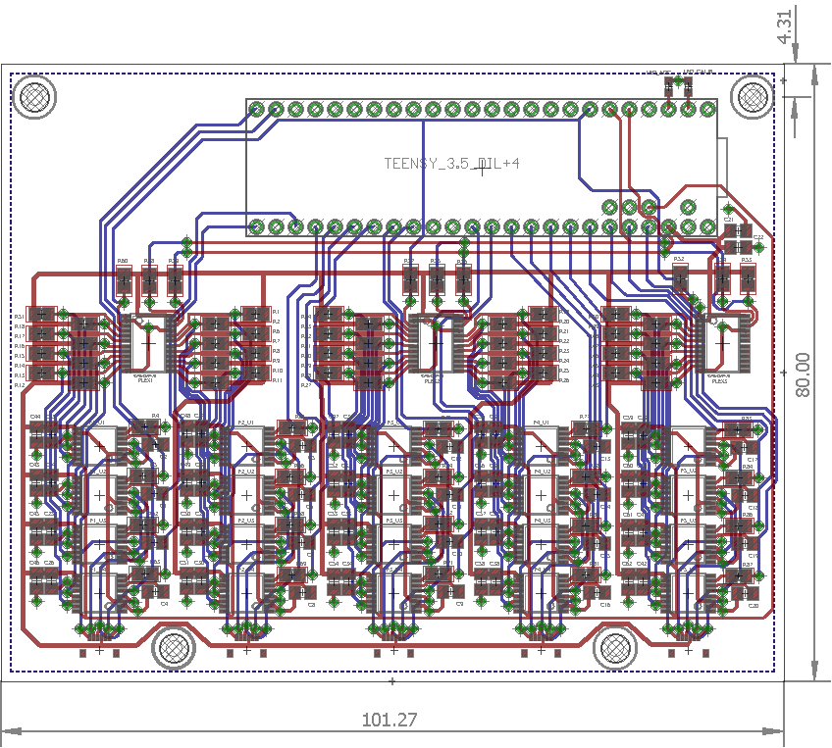The height and width of the screenshot is (748, 832).
Task: Click the 80.00 height dimension text
Action: [x=804, y=374]
